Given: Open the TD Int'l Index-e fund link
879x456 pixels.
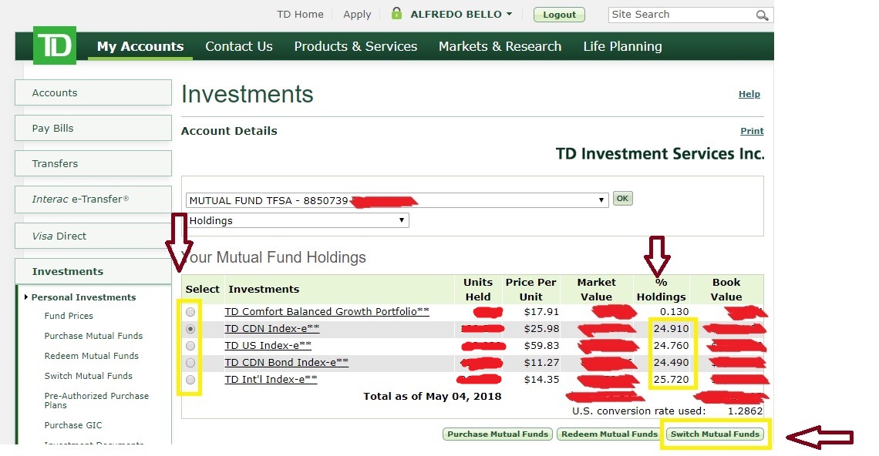Looking at the screenshot, I should point(271,379).
